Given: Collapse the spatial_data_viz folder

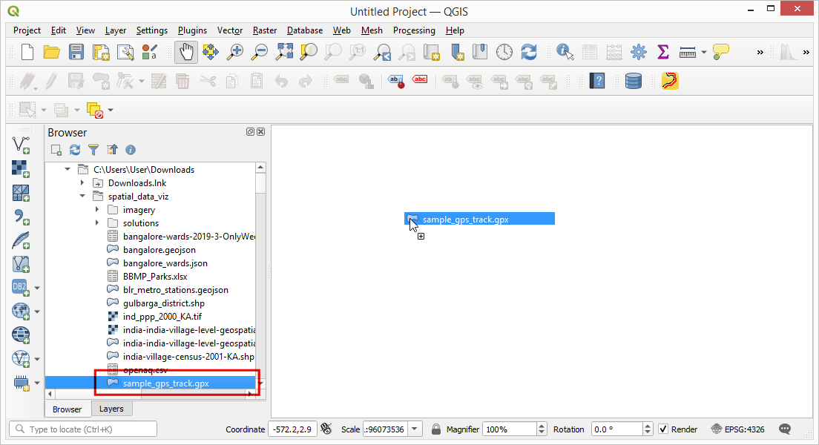Looking at the screenshot, I should click(82, 197).
